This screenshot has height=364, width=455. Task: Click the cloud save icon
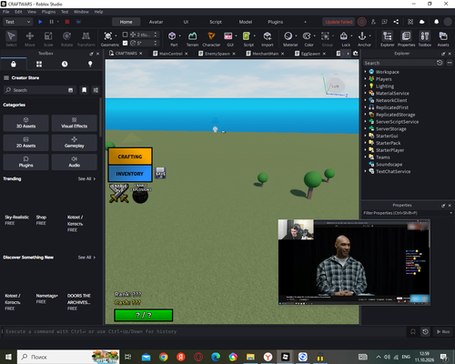pos(422,22)
